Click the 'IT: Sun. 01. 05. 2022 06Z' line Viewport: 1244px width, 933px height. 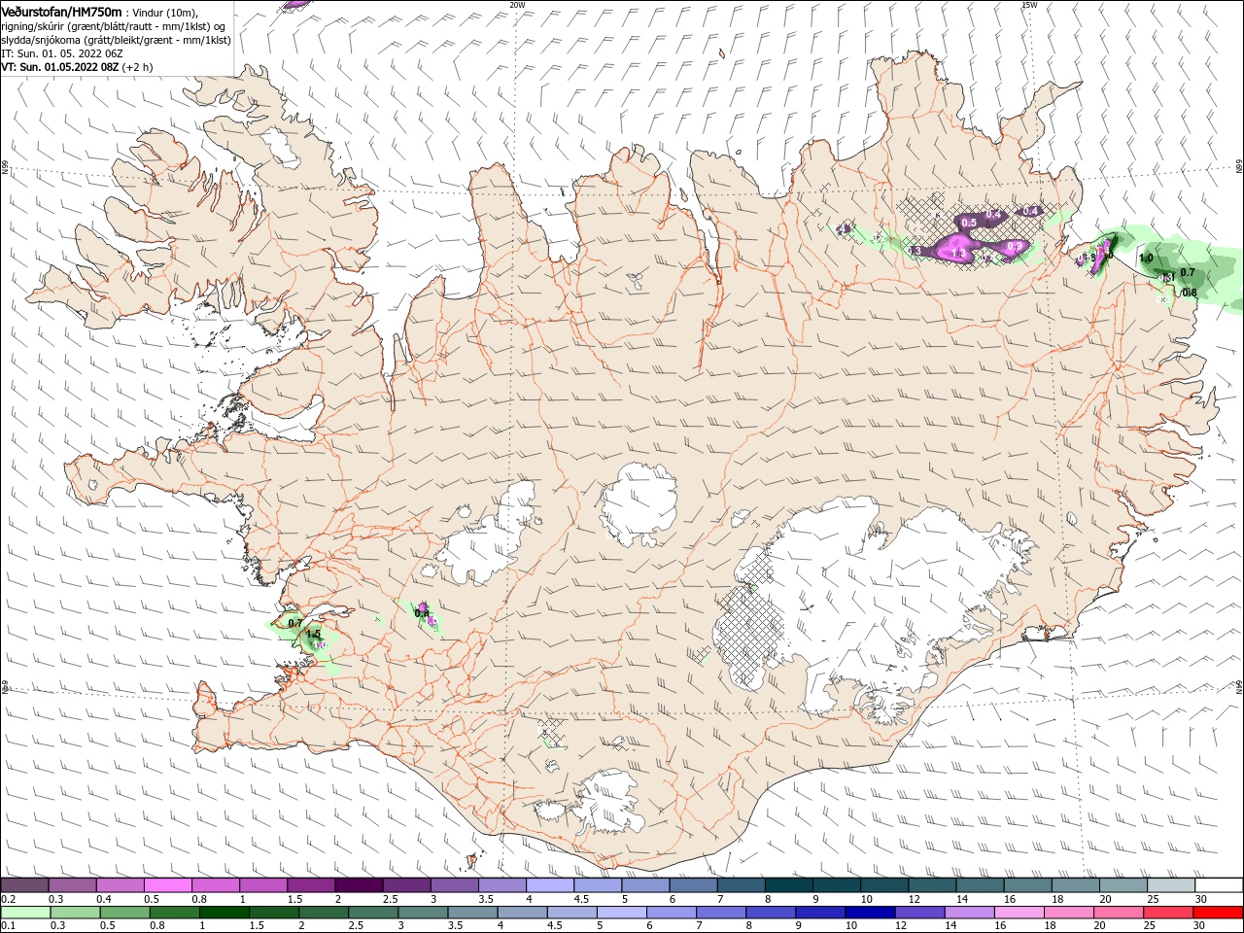pos(61,53)
